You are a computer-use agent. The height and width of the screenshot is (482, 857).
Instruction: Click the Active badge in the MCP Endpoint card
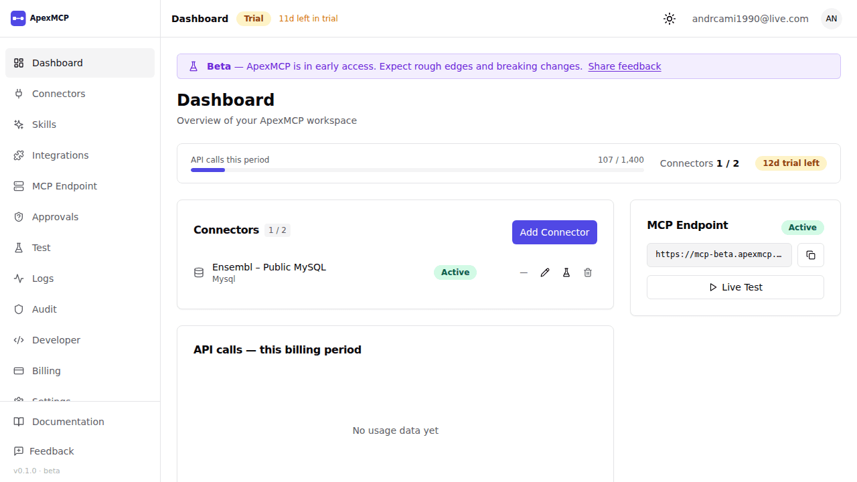click(x=803, y=228)
